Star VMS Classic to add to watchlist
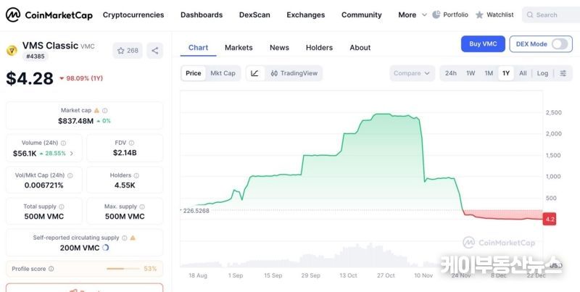The image size is (580, 292). pyautogui.click(x=128, y=51)
